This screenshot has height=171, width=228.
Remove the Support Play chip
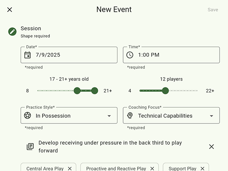tap(203, 168)
